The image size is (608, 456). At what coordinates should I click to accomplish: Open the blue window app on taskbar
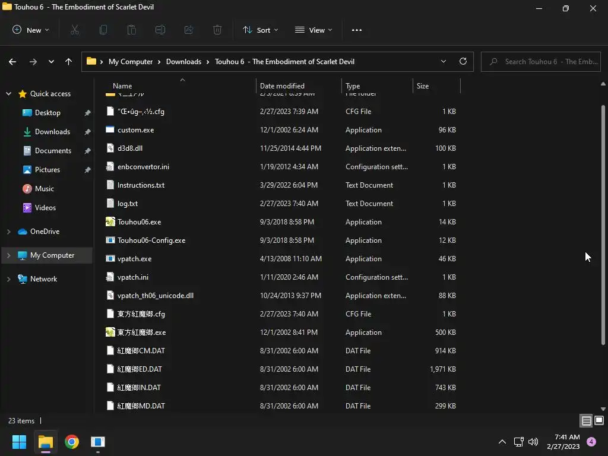98,442
